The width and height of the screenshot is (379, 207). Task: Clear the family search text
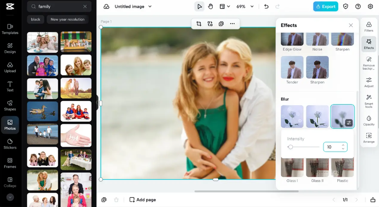click(x=85, y=7)
